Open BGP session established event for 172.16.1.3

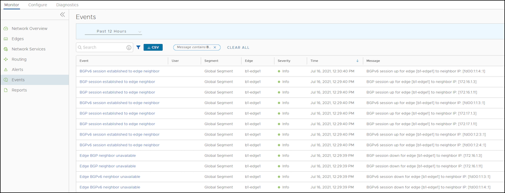(x=117, y=82)
